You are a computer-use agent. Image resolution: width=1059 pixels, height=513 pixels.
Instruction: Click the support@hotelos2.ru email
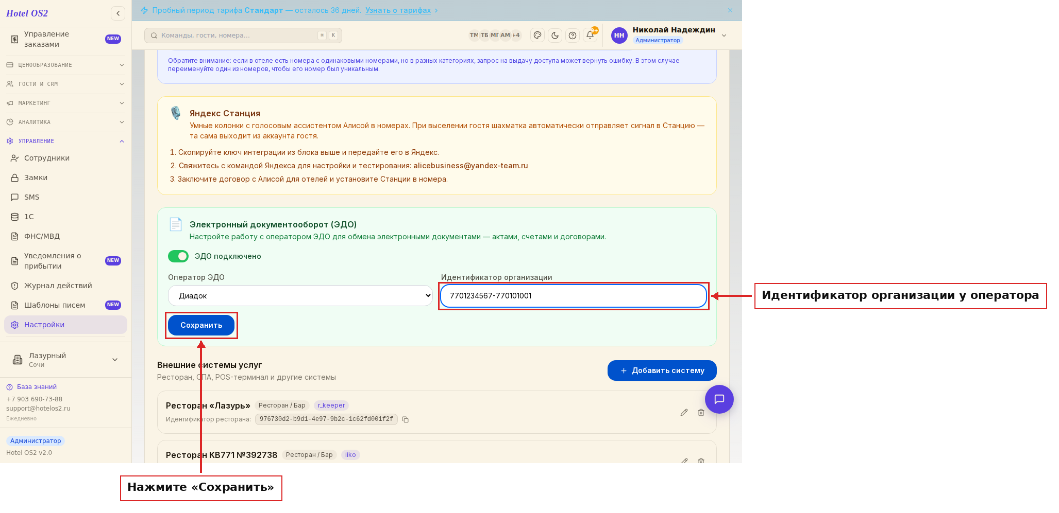point(38,409)
